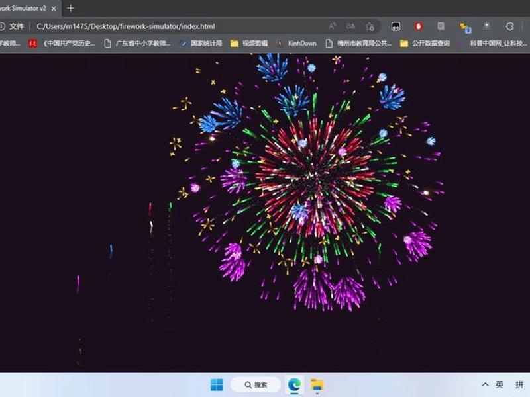This screenshot has width=530, height=397.
Task: Show hidden system tray icons chevron
Action: pos(485,384)
